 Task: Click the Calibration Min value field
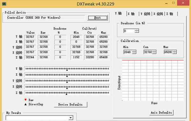coord(128,52)
